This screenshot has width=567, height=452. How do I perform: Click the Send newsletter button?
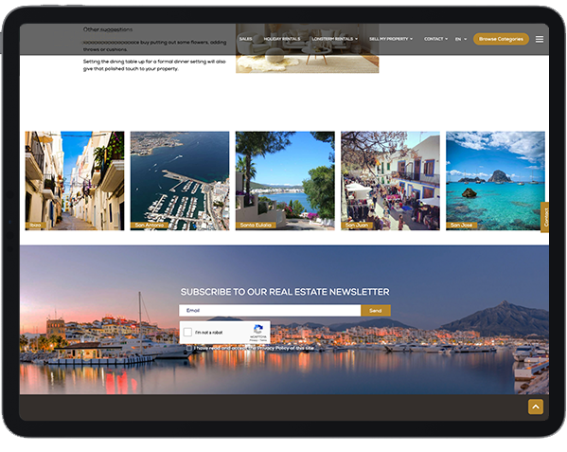point(376,311)
